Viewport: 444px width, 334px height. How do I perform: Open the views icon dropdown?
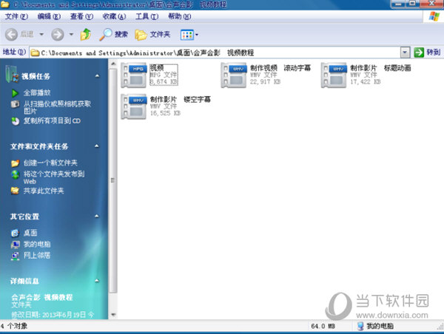(x=189, y=35)
